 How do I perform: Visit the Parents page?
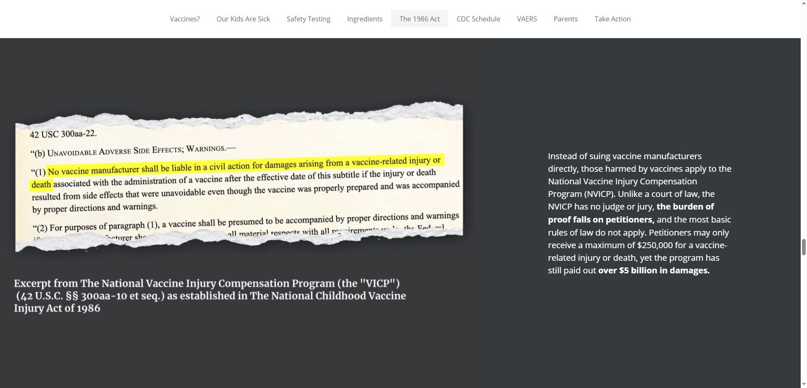tap(565, 19)
